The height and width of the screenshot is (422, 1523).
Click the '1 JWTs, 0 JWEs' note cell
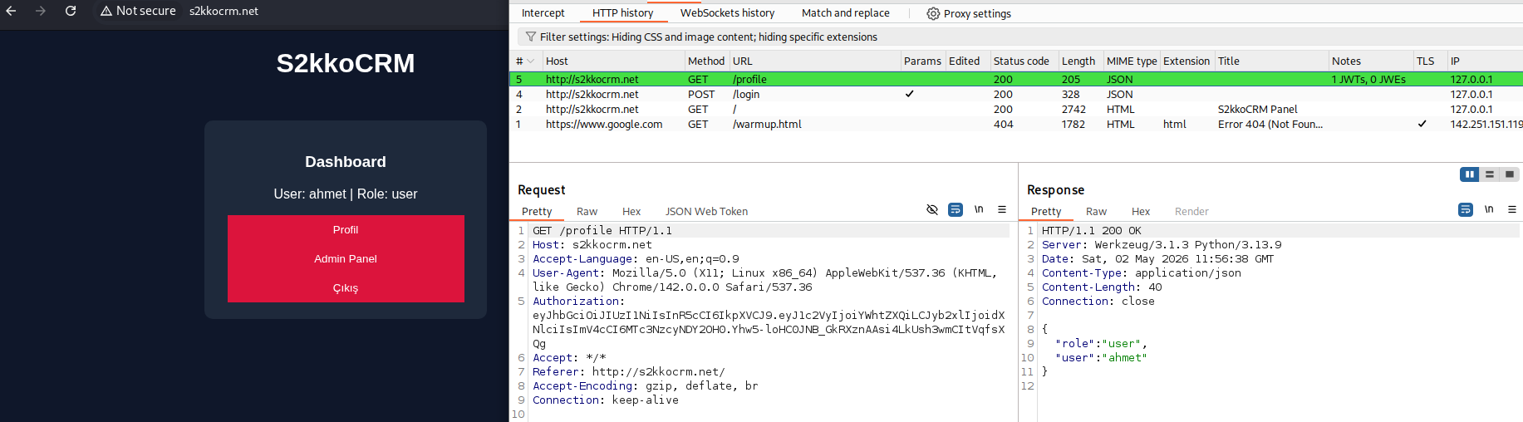pyautogui.click(x=1368, y=79)
